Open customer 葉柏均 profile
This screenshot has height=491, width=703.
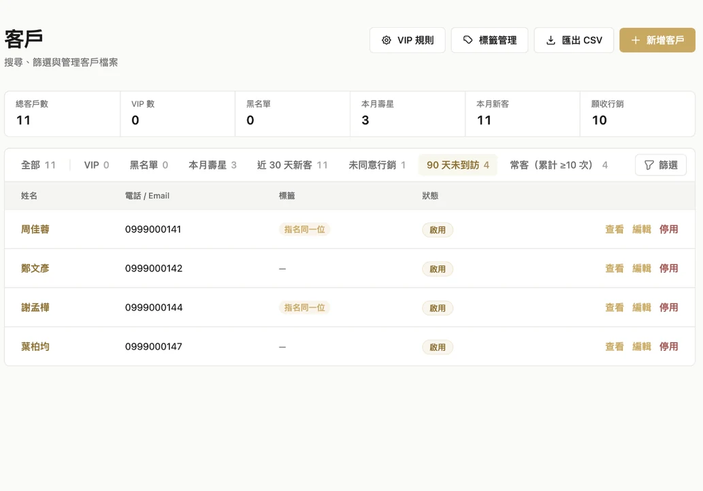(35, 346)
